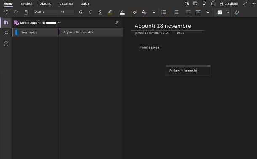257x159 pixels.
Task: Click the note container width arrows
Action: pos(209,66)
